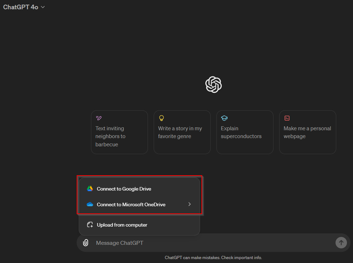Click the send message arrow button
This screenshot has width=353, height=263.
[x=341, y=243]
